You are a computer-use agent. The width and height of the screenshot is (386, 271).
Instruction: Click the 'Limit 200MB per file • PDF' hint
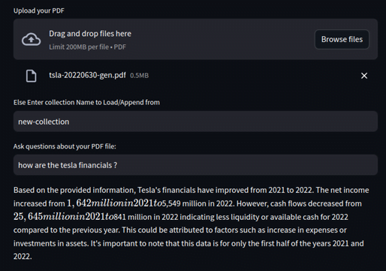point(87,47)
